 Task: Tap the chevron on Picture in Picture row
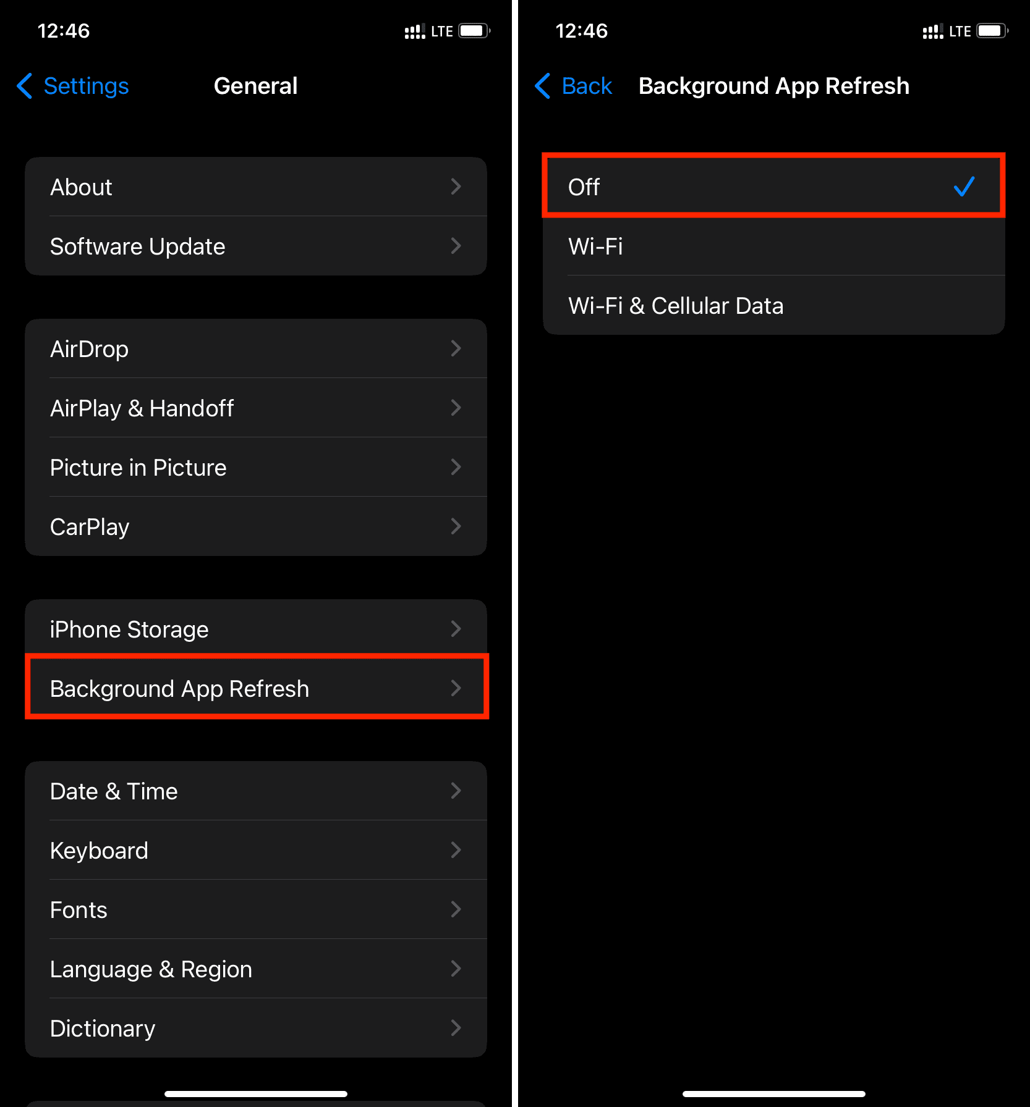[x=456, y=467]
